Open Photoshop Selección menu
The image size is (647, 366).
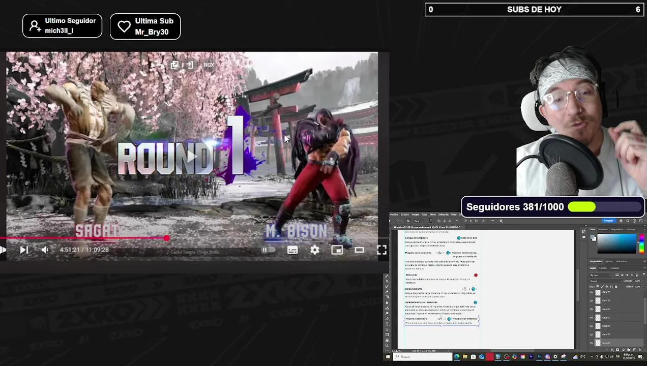(x=444, y=215)
